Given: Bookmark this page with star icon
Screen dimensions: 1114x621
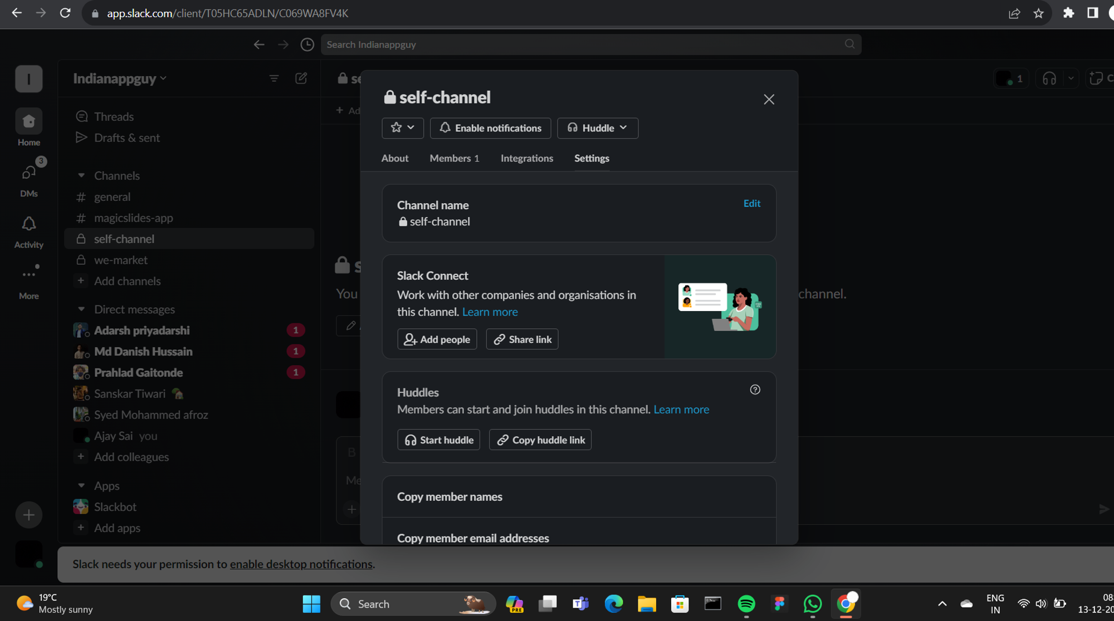Looking at the screenshot, I should click(1038, 13).
